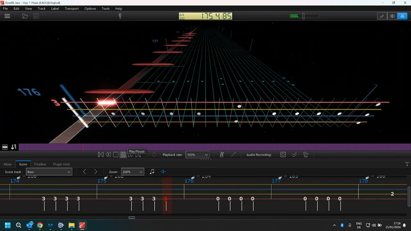Go to previous score track arrow
411x231 pixels.
(x=84, y=172)
